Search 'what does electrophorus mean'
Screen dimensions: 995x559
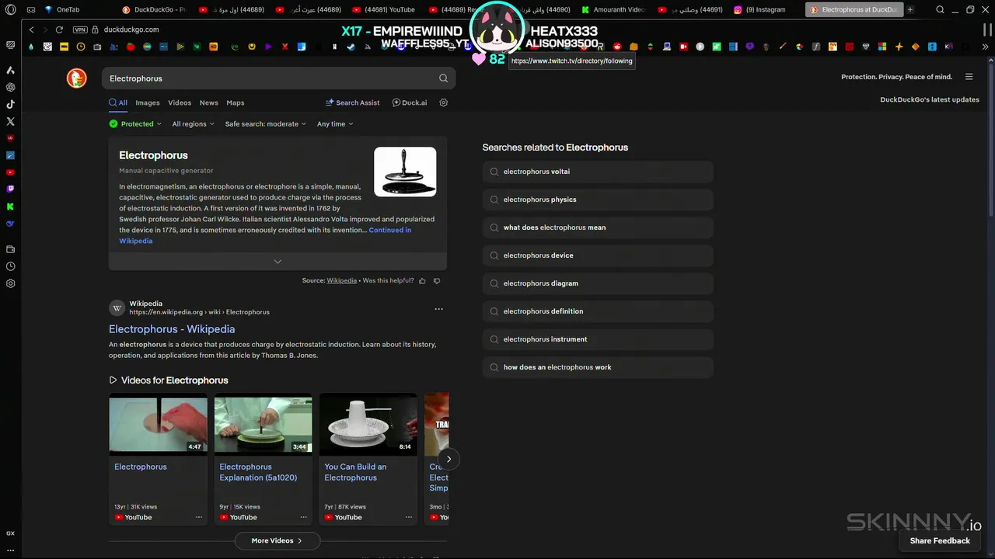point(598,227)
